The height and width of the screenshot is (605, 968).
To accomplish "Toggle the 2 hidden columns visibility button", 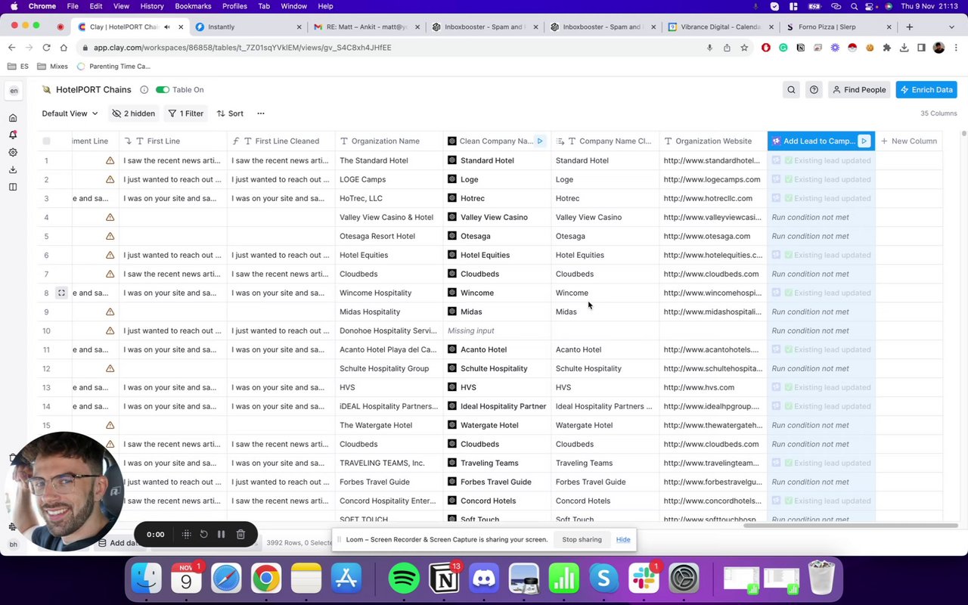I will [x=133, y=113].
